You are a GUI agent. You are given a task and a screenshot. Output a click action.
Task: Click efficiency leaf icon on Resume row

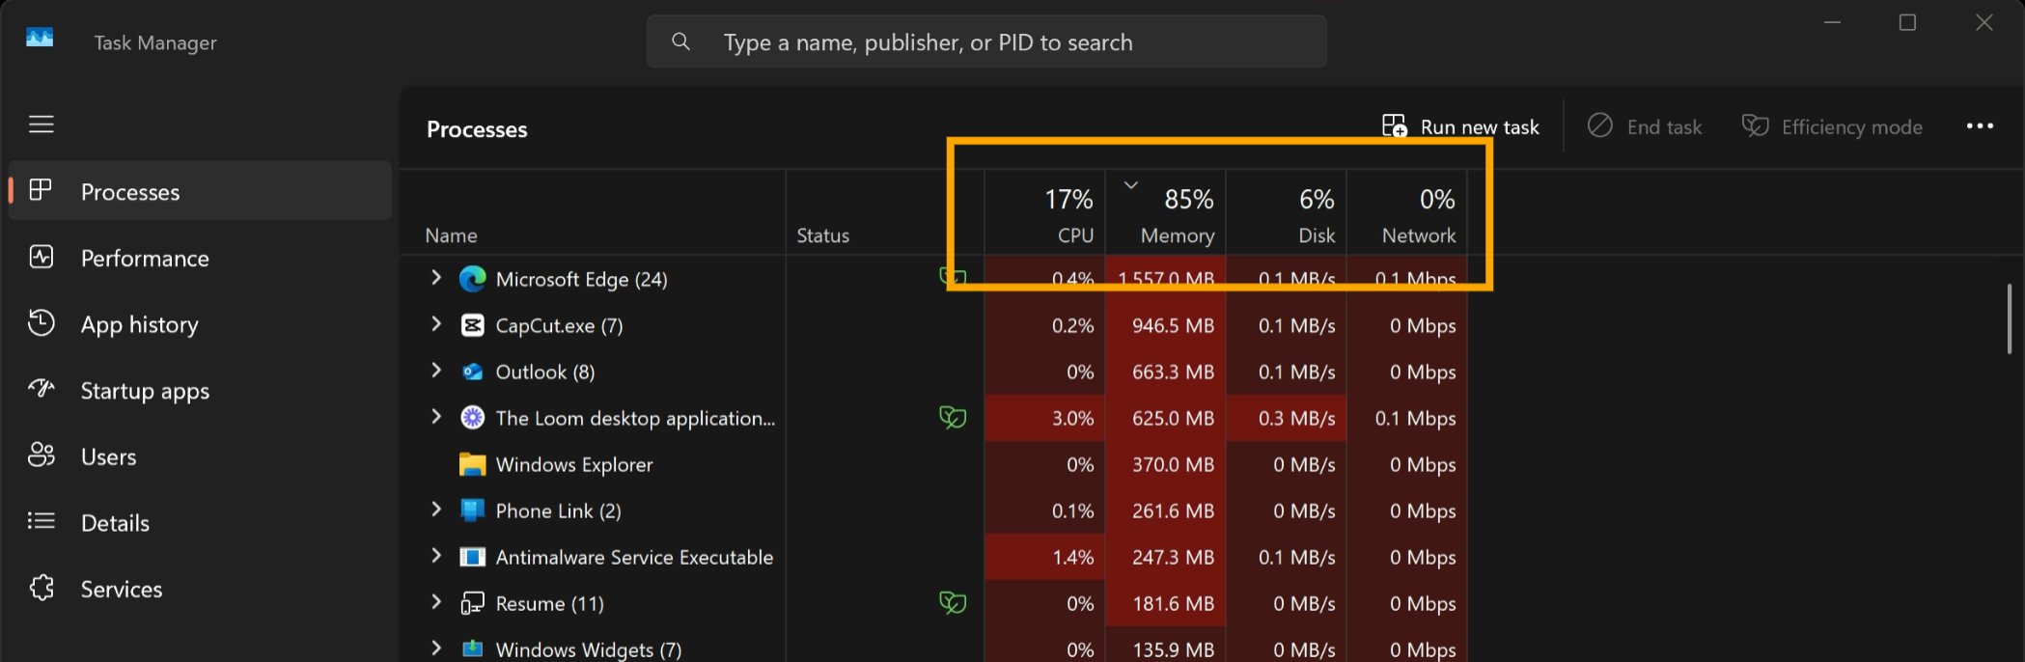tap(953, 602)
